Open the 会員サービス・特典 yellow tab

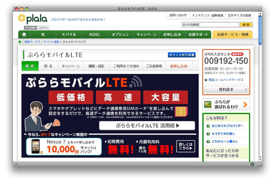pos(233,35)
